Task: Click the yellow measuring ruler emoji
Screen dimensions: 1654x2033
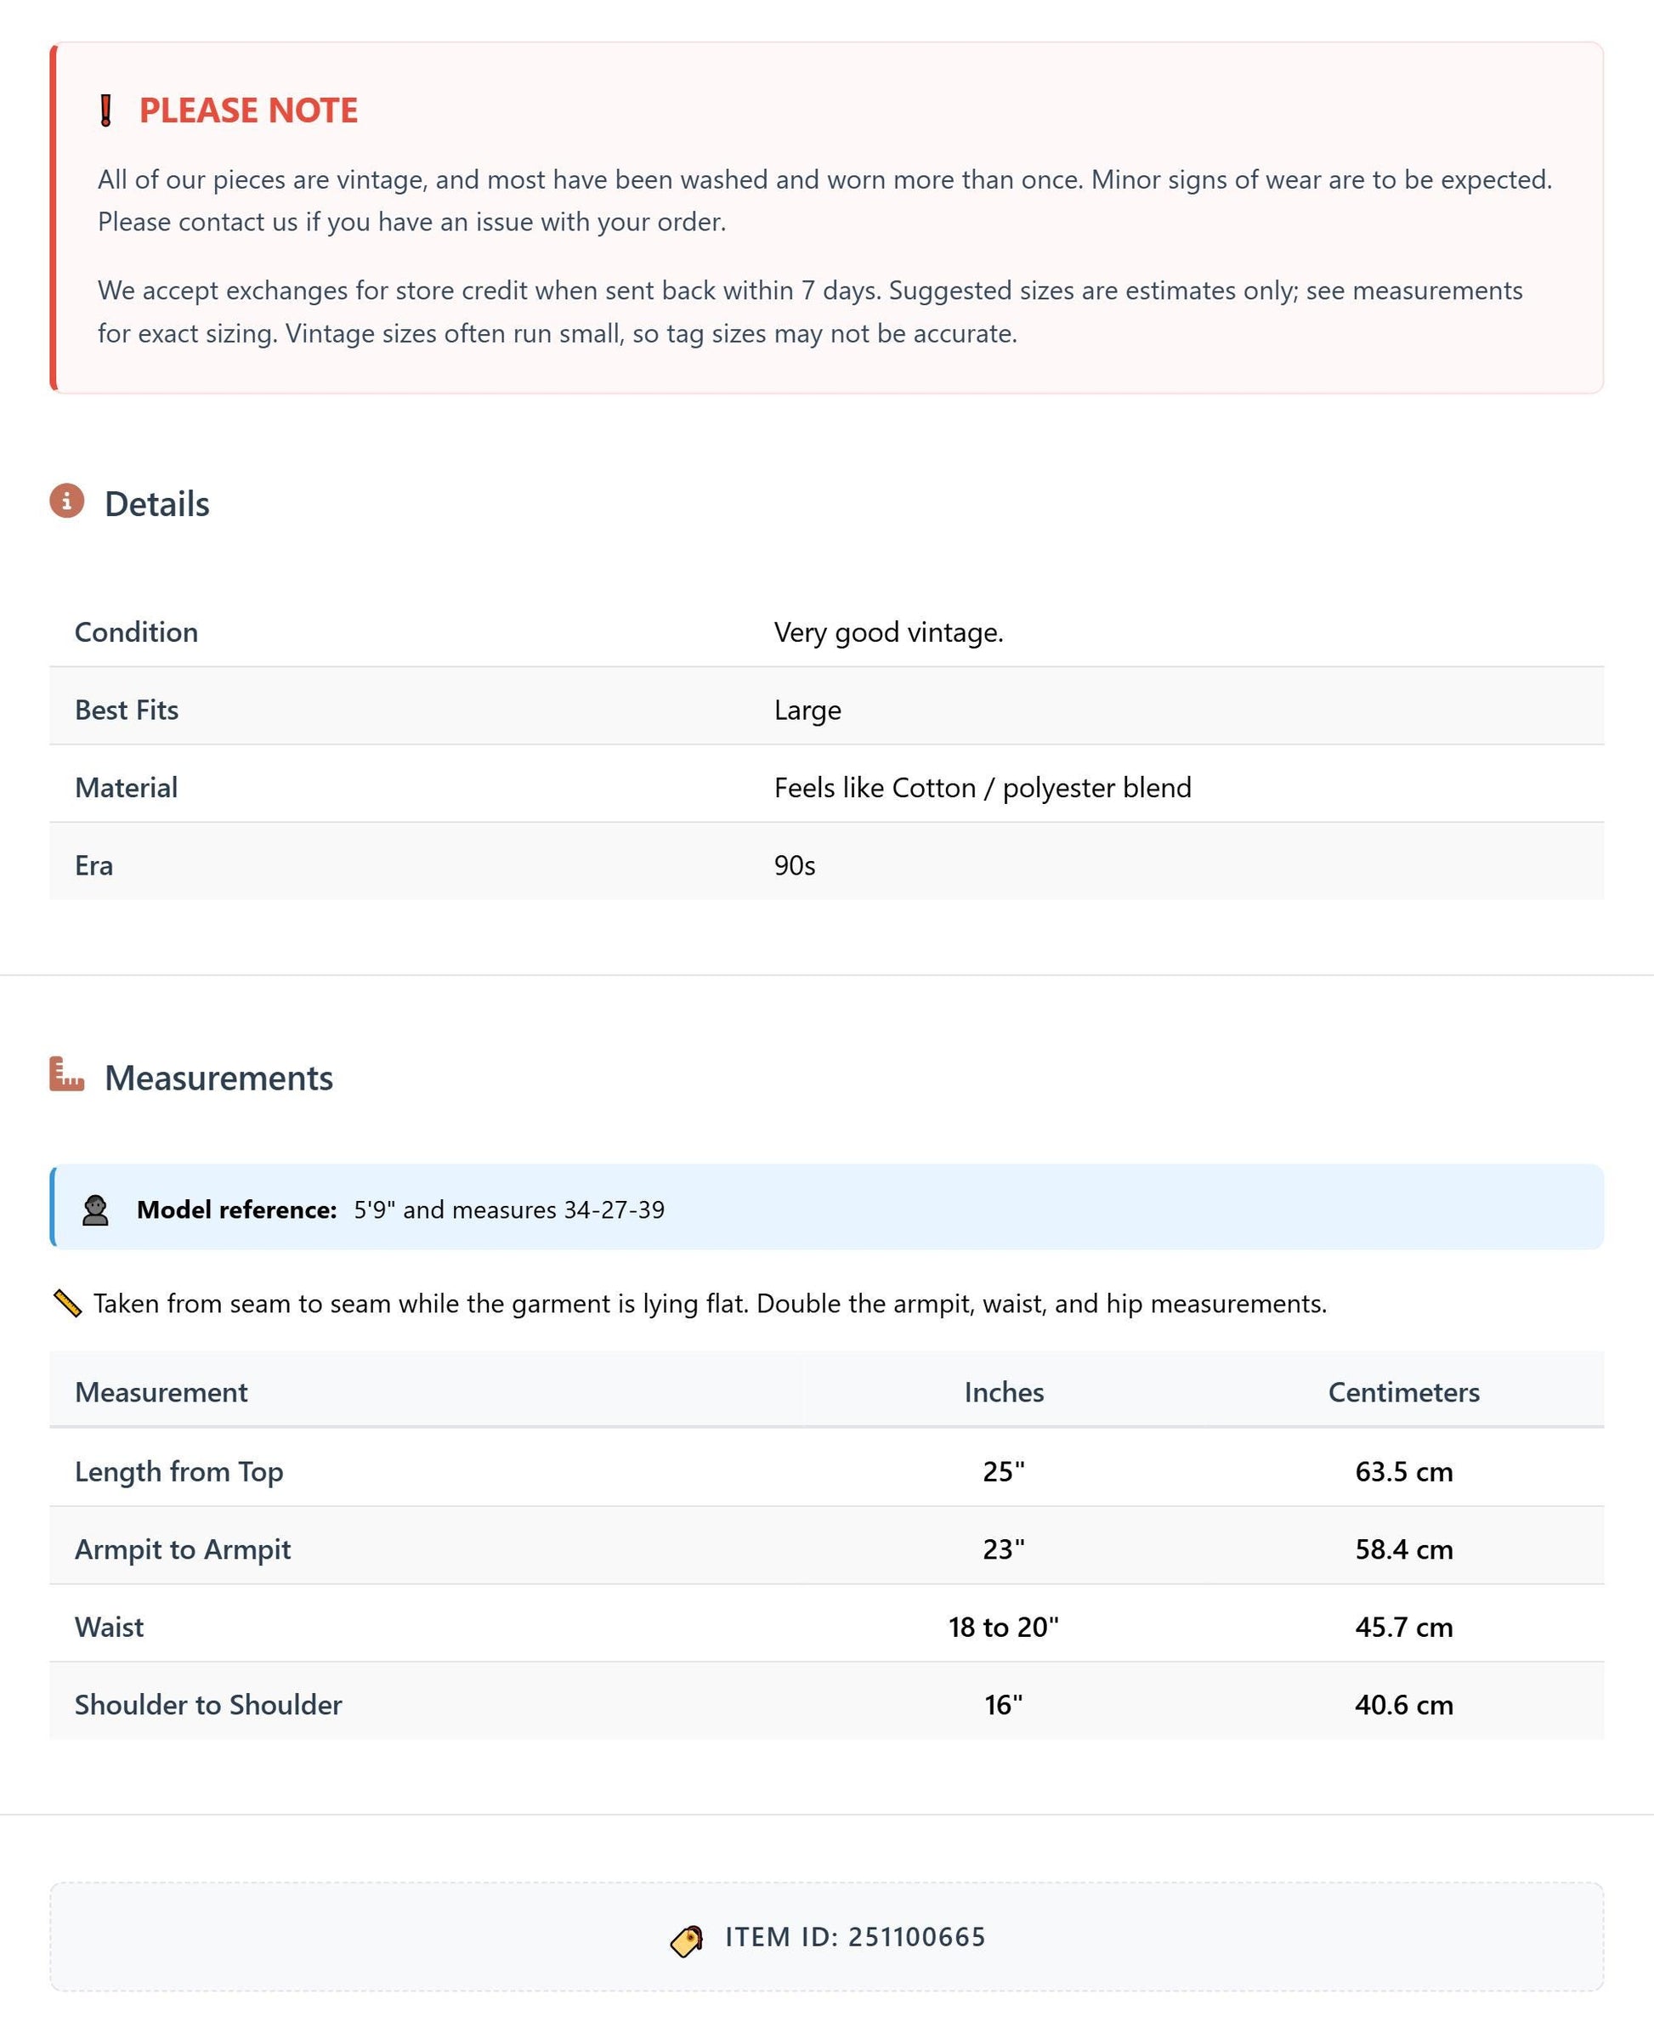Action: click(x=68, y=1303)
